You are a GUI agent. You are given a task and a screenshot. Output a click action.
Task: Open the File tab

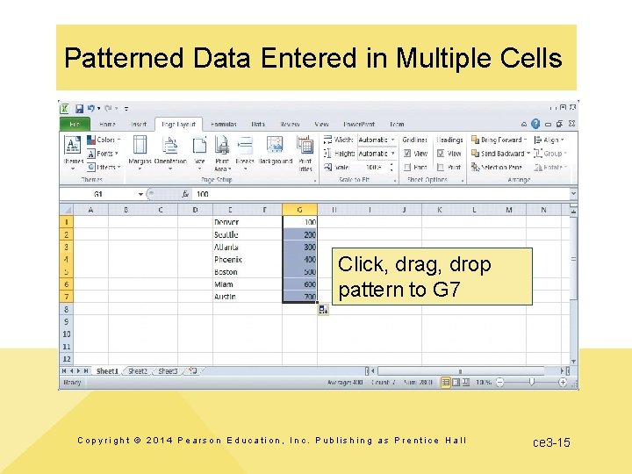click(x=75, y=124)
